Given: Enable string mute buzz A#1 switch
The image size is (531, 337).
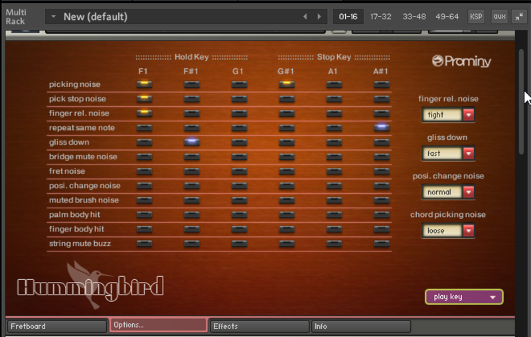Looking at the screenshot, I should (381, 243).
